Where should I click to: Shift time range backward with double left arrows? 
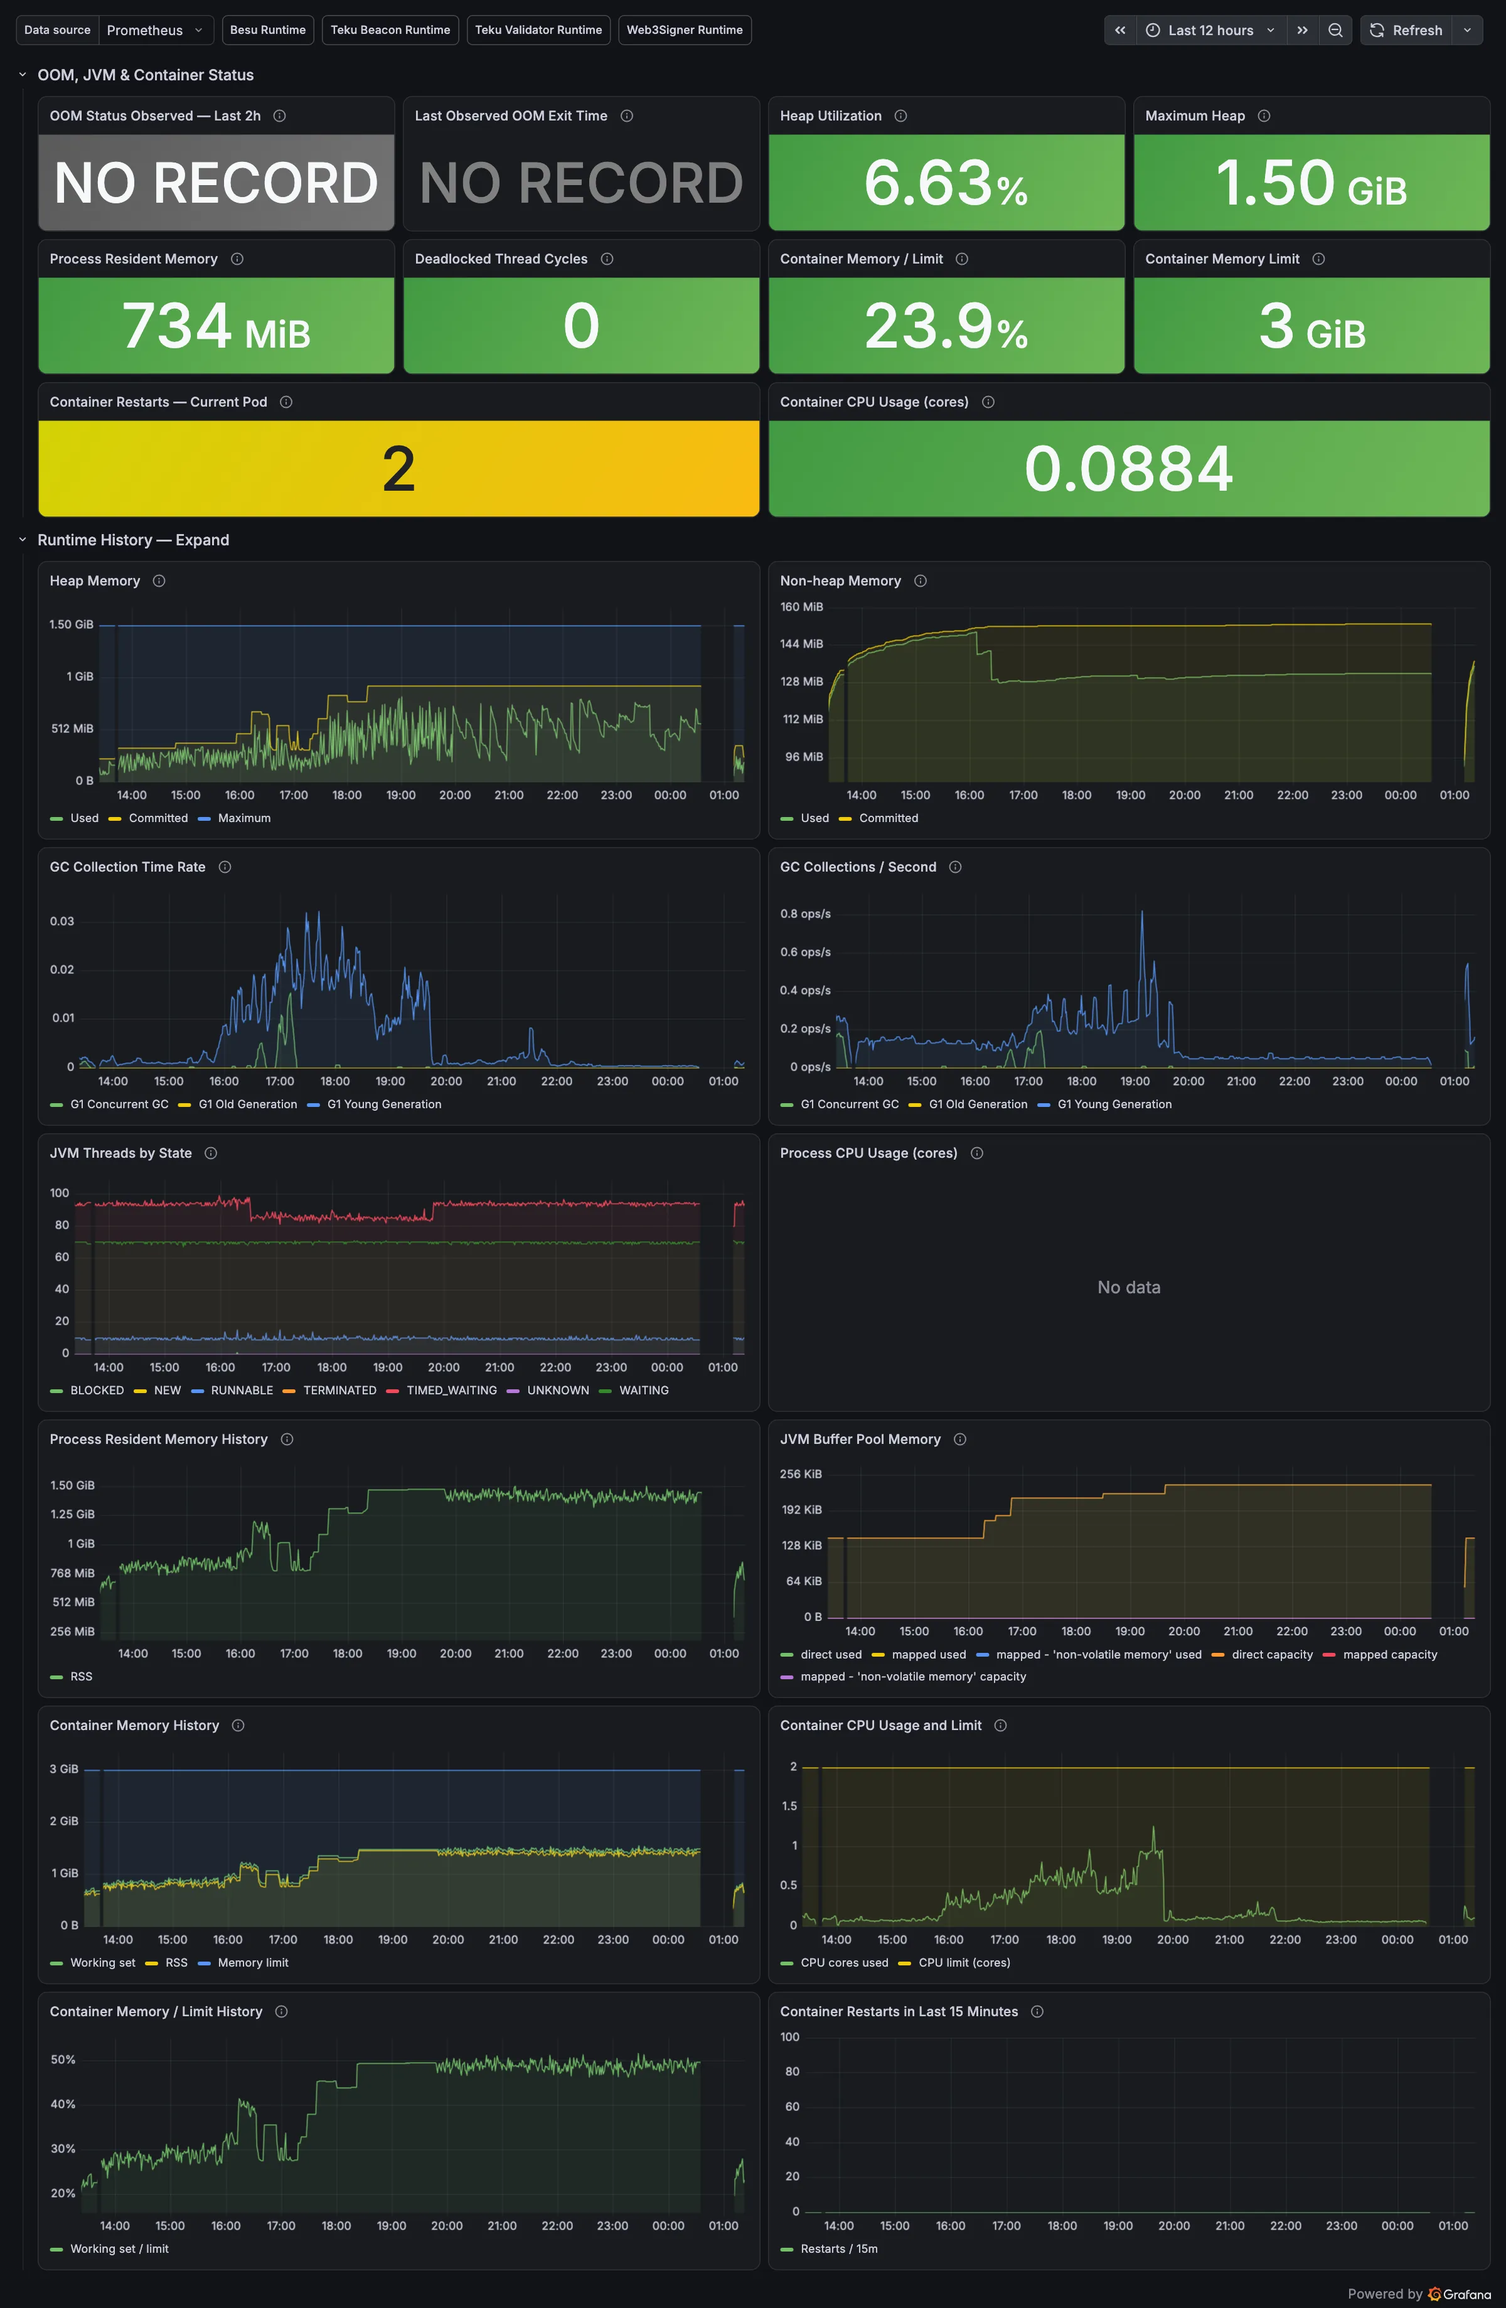pyautogui.click(x=1120, y=30)
